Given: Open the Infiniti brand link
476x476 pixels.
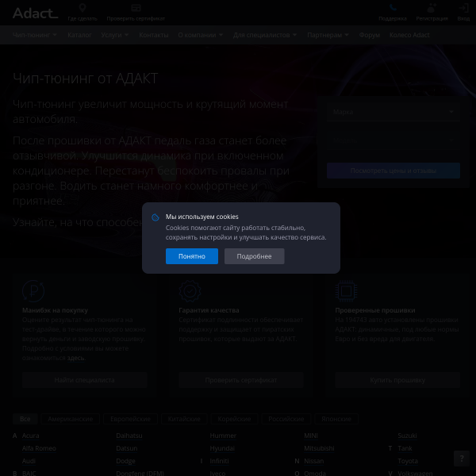Looking at the screenshot, I should coord(219,461).
